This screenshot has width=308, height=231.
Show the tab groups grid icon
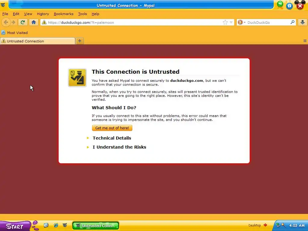point(305,41)
